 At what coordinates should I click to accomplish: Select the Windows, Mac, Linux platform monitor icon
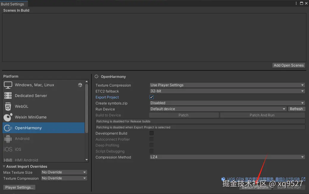tap(8, 85)
